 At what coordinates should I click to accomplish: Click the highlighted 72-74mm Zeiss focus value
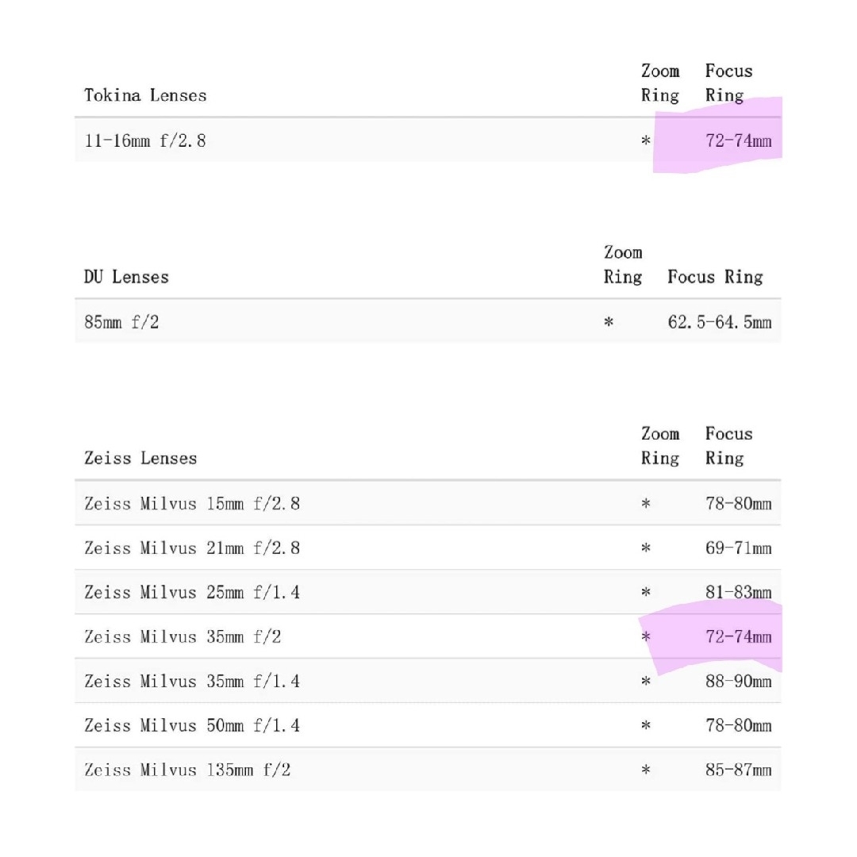click(x=739, y=636)
